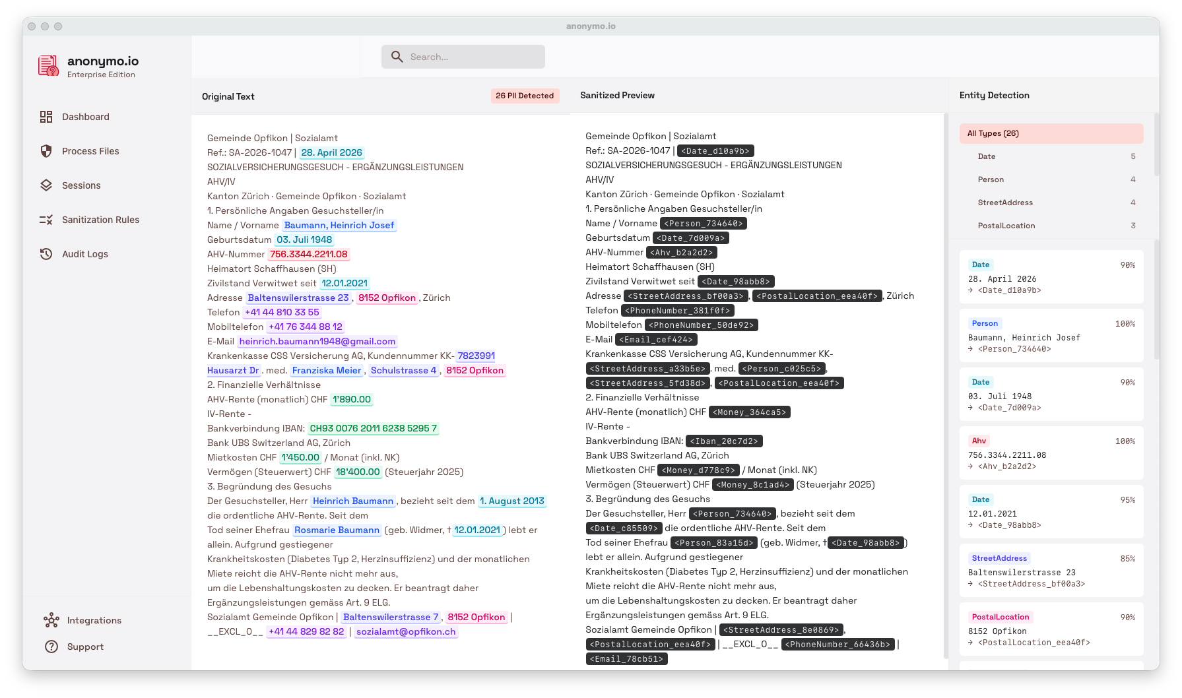This screenshot has height=698, width=1182.
Task: Open the Ahv 756.3344.2211.08 card
Action: [x=1051, y=453]
